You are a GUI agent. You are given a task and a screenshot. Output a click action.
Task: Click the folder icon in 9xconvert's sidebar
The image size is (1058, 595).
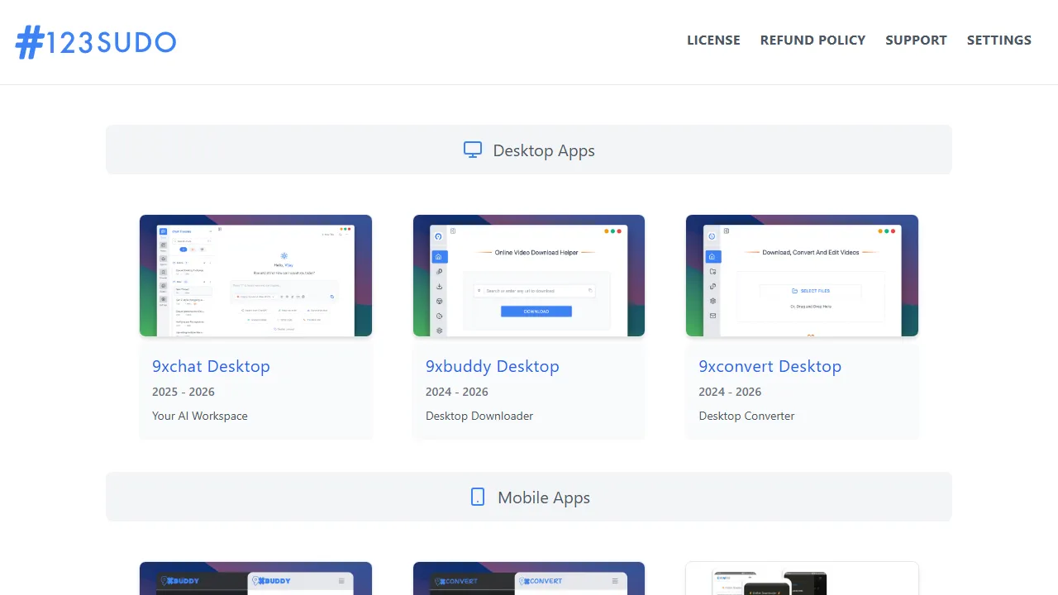(713, 272)
